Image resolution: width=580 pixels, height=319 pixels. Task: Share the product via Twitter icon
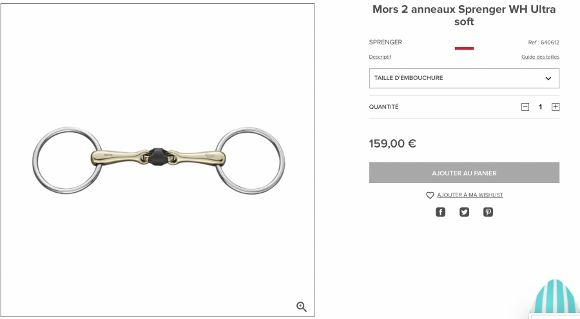(x=464, y=212)
